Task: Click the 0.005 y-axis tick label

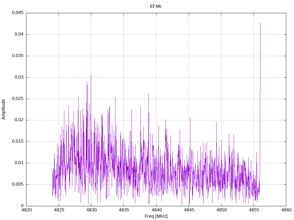Action: 18,184
